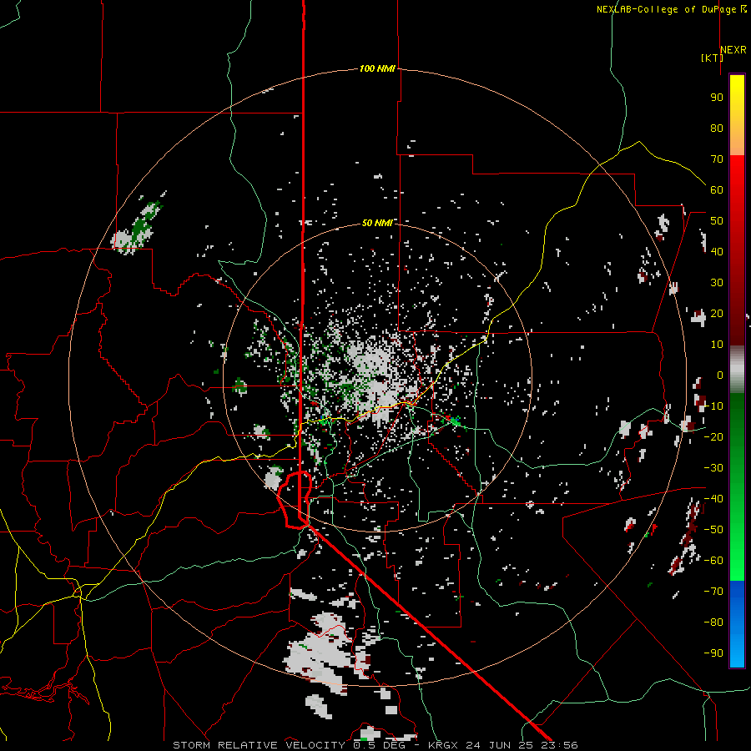
Task: Click the 50 value on the velocity scale
Action: (x=717, y=221)
